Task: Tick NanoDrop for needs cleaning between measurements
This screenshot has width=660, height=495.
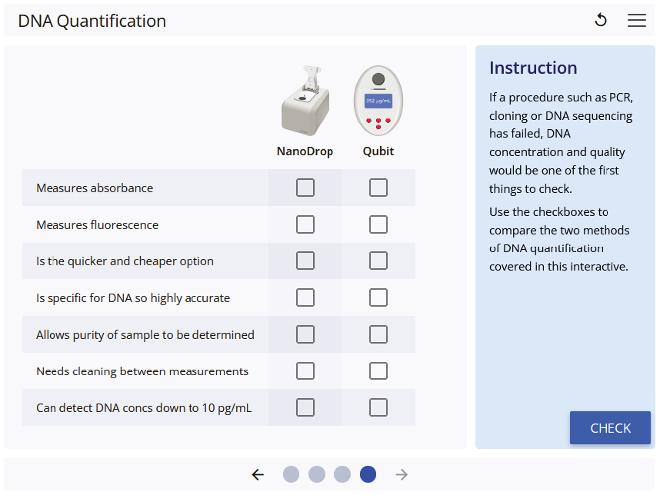Action: pos(305,370)
